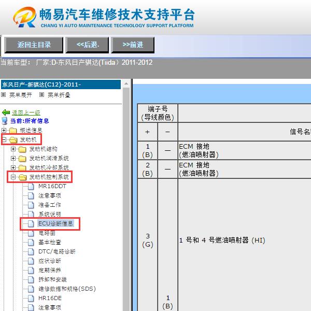Open the 系统说明 document
This screenshot has width=311, height=311.
(50, 214)
